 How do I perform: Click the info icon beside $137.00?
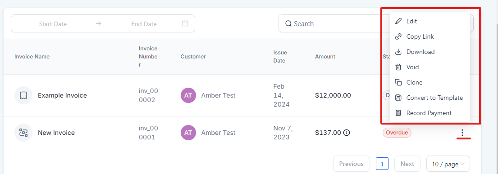coord(347,133)
